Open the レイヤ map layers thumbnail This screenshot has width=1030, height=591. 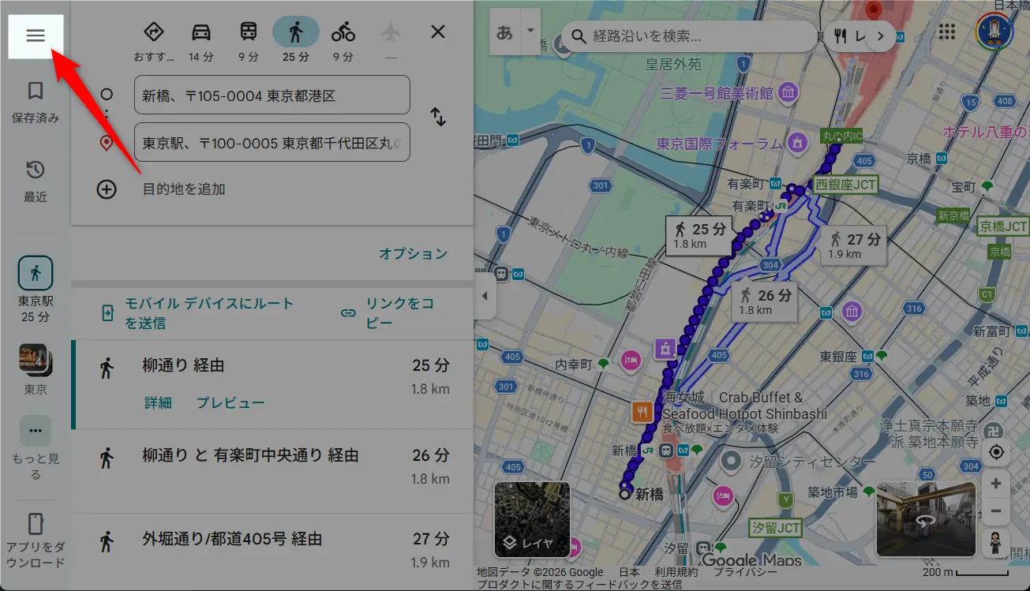[532, 519]
